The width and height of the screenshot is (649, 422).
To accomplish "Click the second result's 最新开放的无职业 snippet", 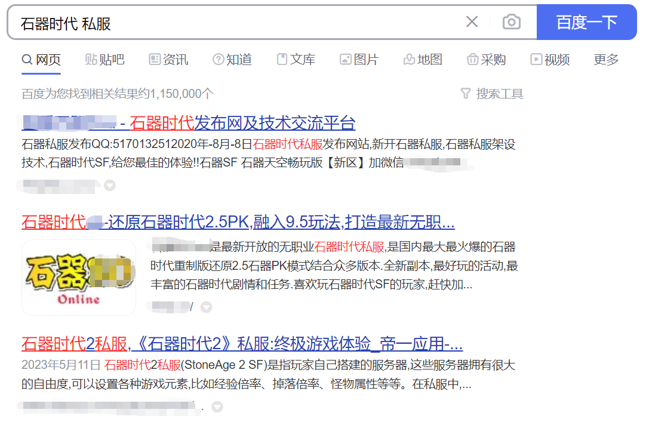I will [334, 266].
